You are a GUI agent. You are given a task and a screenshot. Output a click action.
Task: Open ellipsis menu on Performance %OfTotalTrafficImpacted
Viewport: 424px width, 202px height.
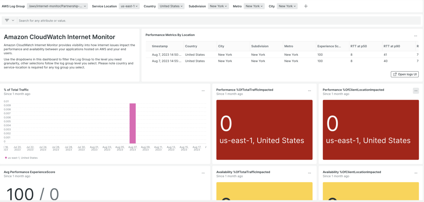pos(310,91)
